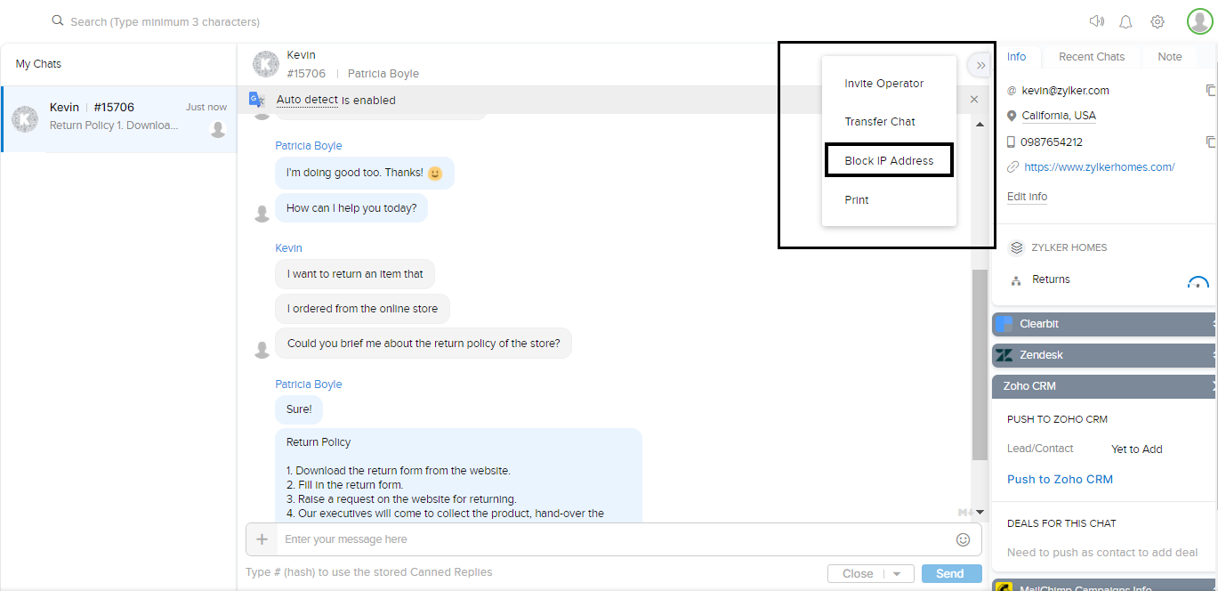1218x591 pixels.
Task: Click the Zendesk integration icon
Action: (1004, 355)
